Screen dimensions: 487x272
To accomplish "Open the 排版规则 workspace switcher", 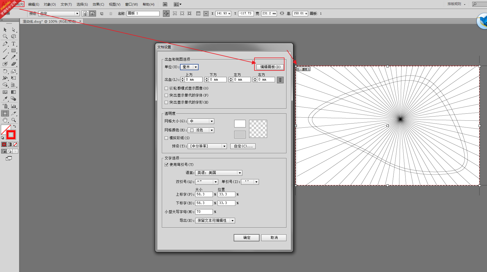I will (x=456, y=4).
